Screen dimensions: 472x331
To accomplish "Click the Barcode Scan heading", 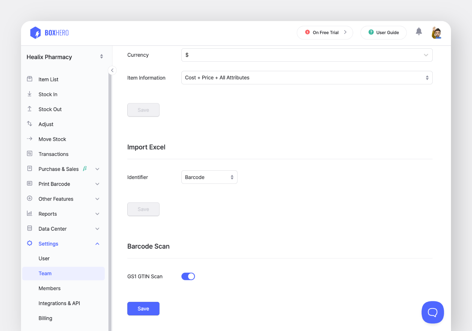I will click(148, 246).
